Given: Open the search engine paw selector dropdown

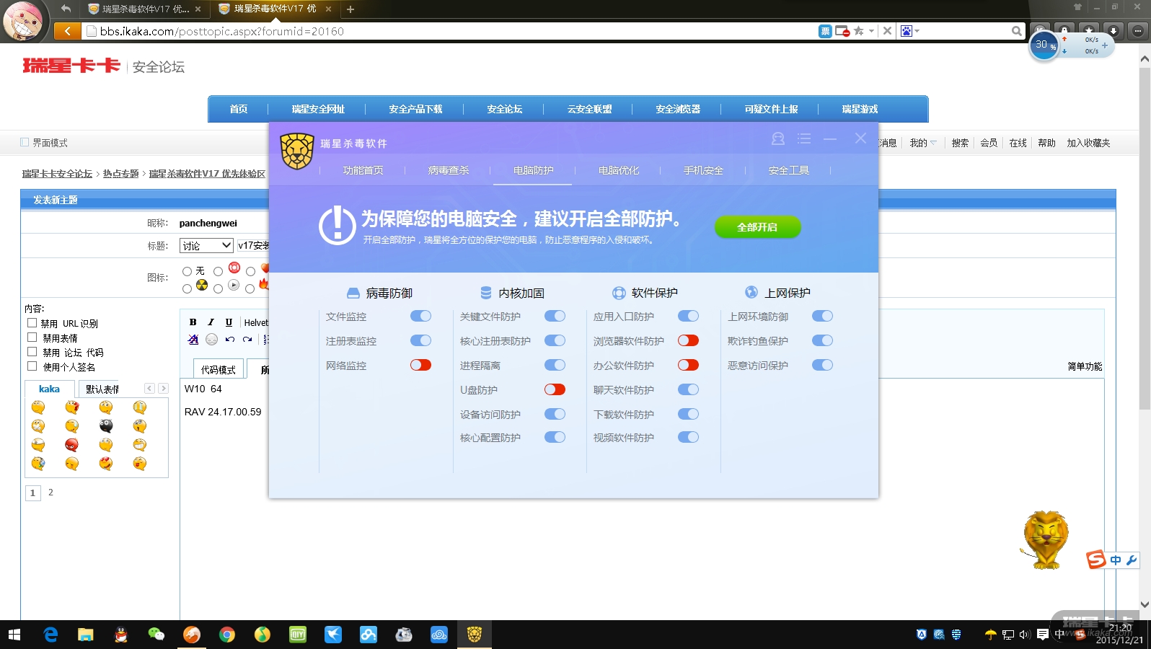Looking at the screenshot, I should click(x=910, y=31).
